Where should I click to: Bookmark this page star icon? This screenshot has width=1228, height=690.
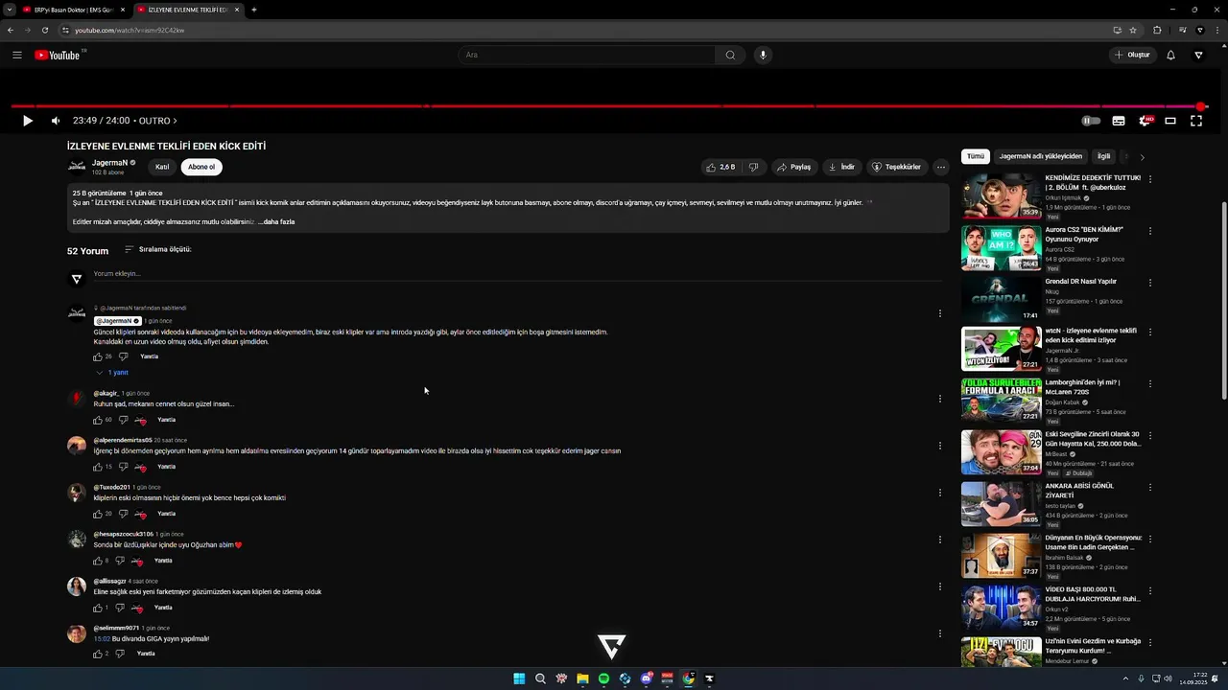[x=1133, y=30]
